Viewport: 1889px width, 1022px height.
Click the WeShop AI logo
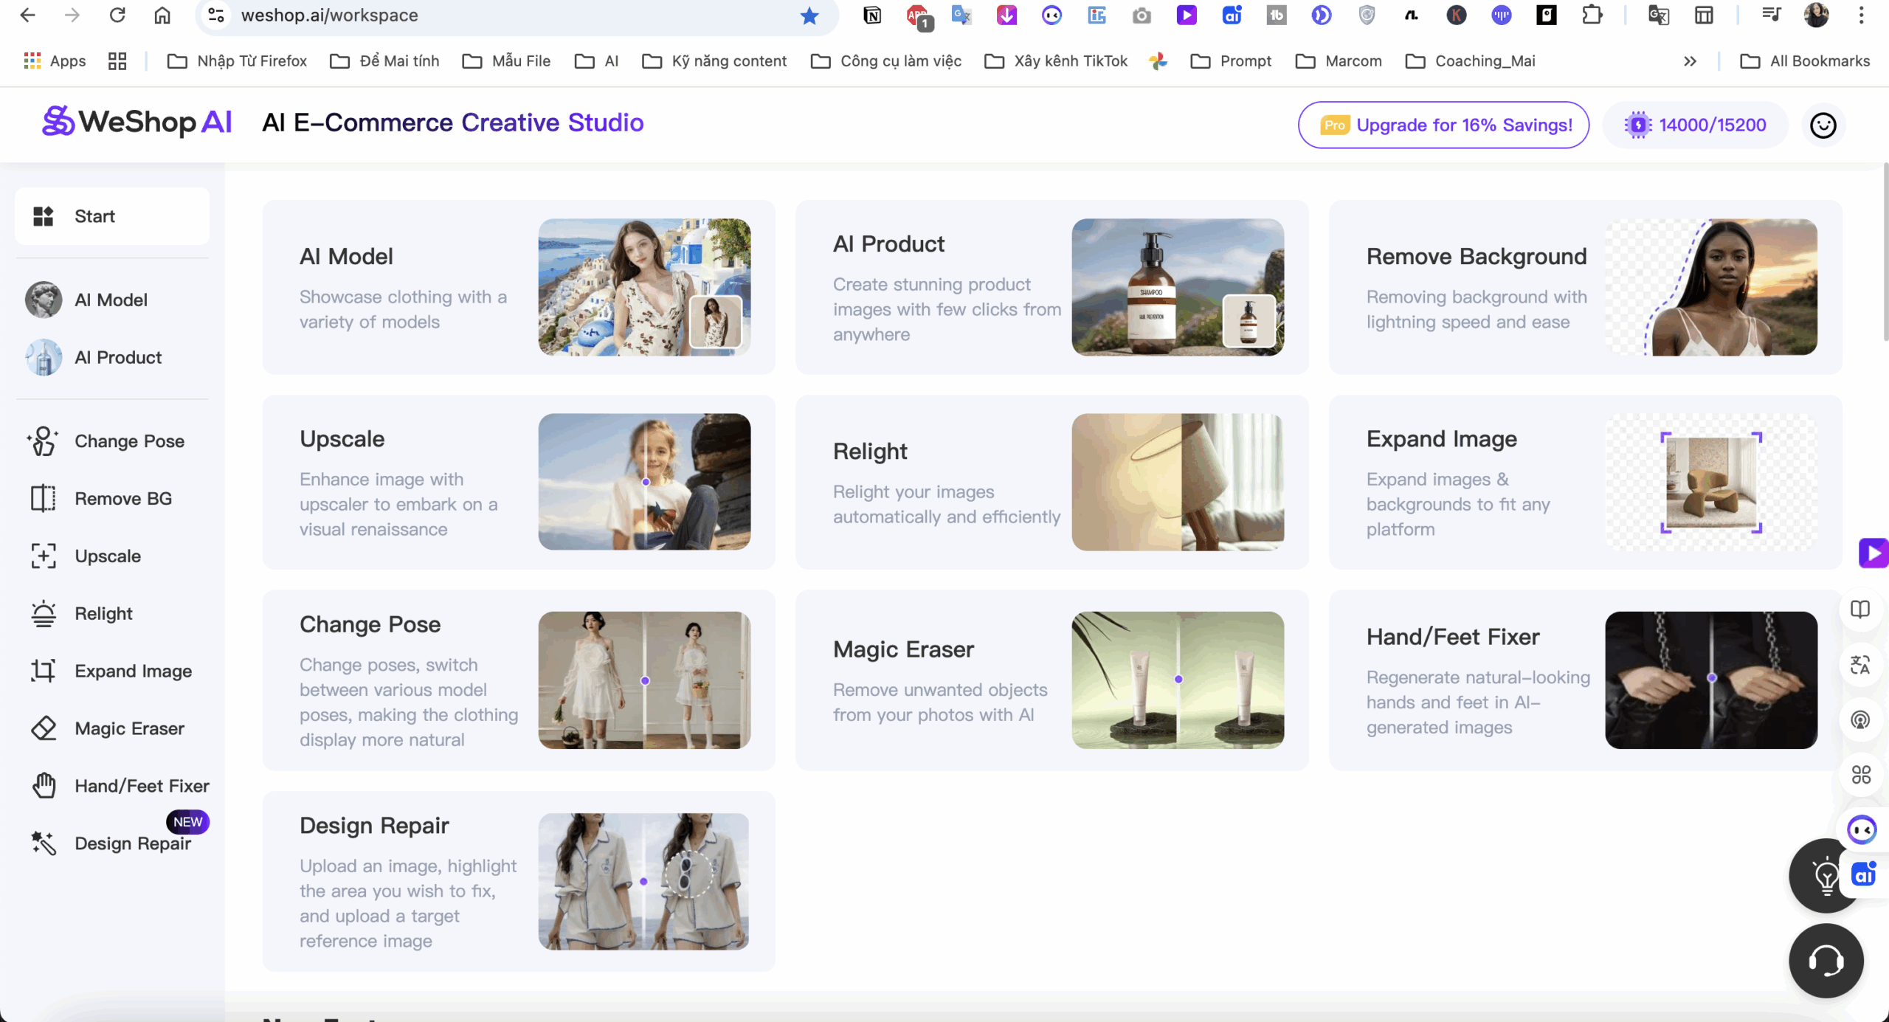point(137,122)
